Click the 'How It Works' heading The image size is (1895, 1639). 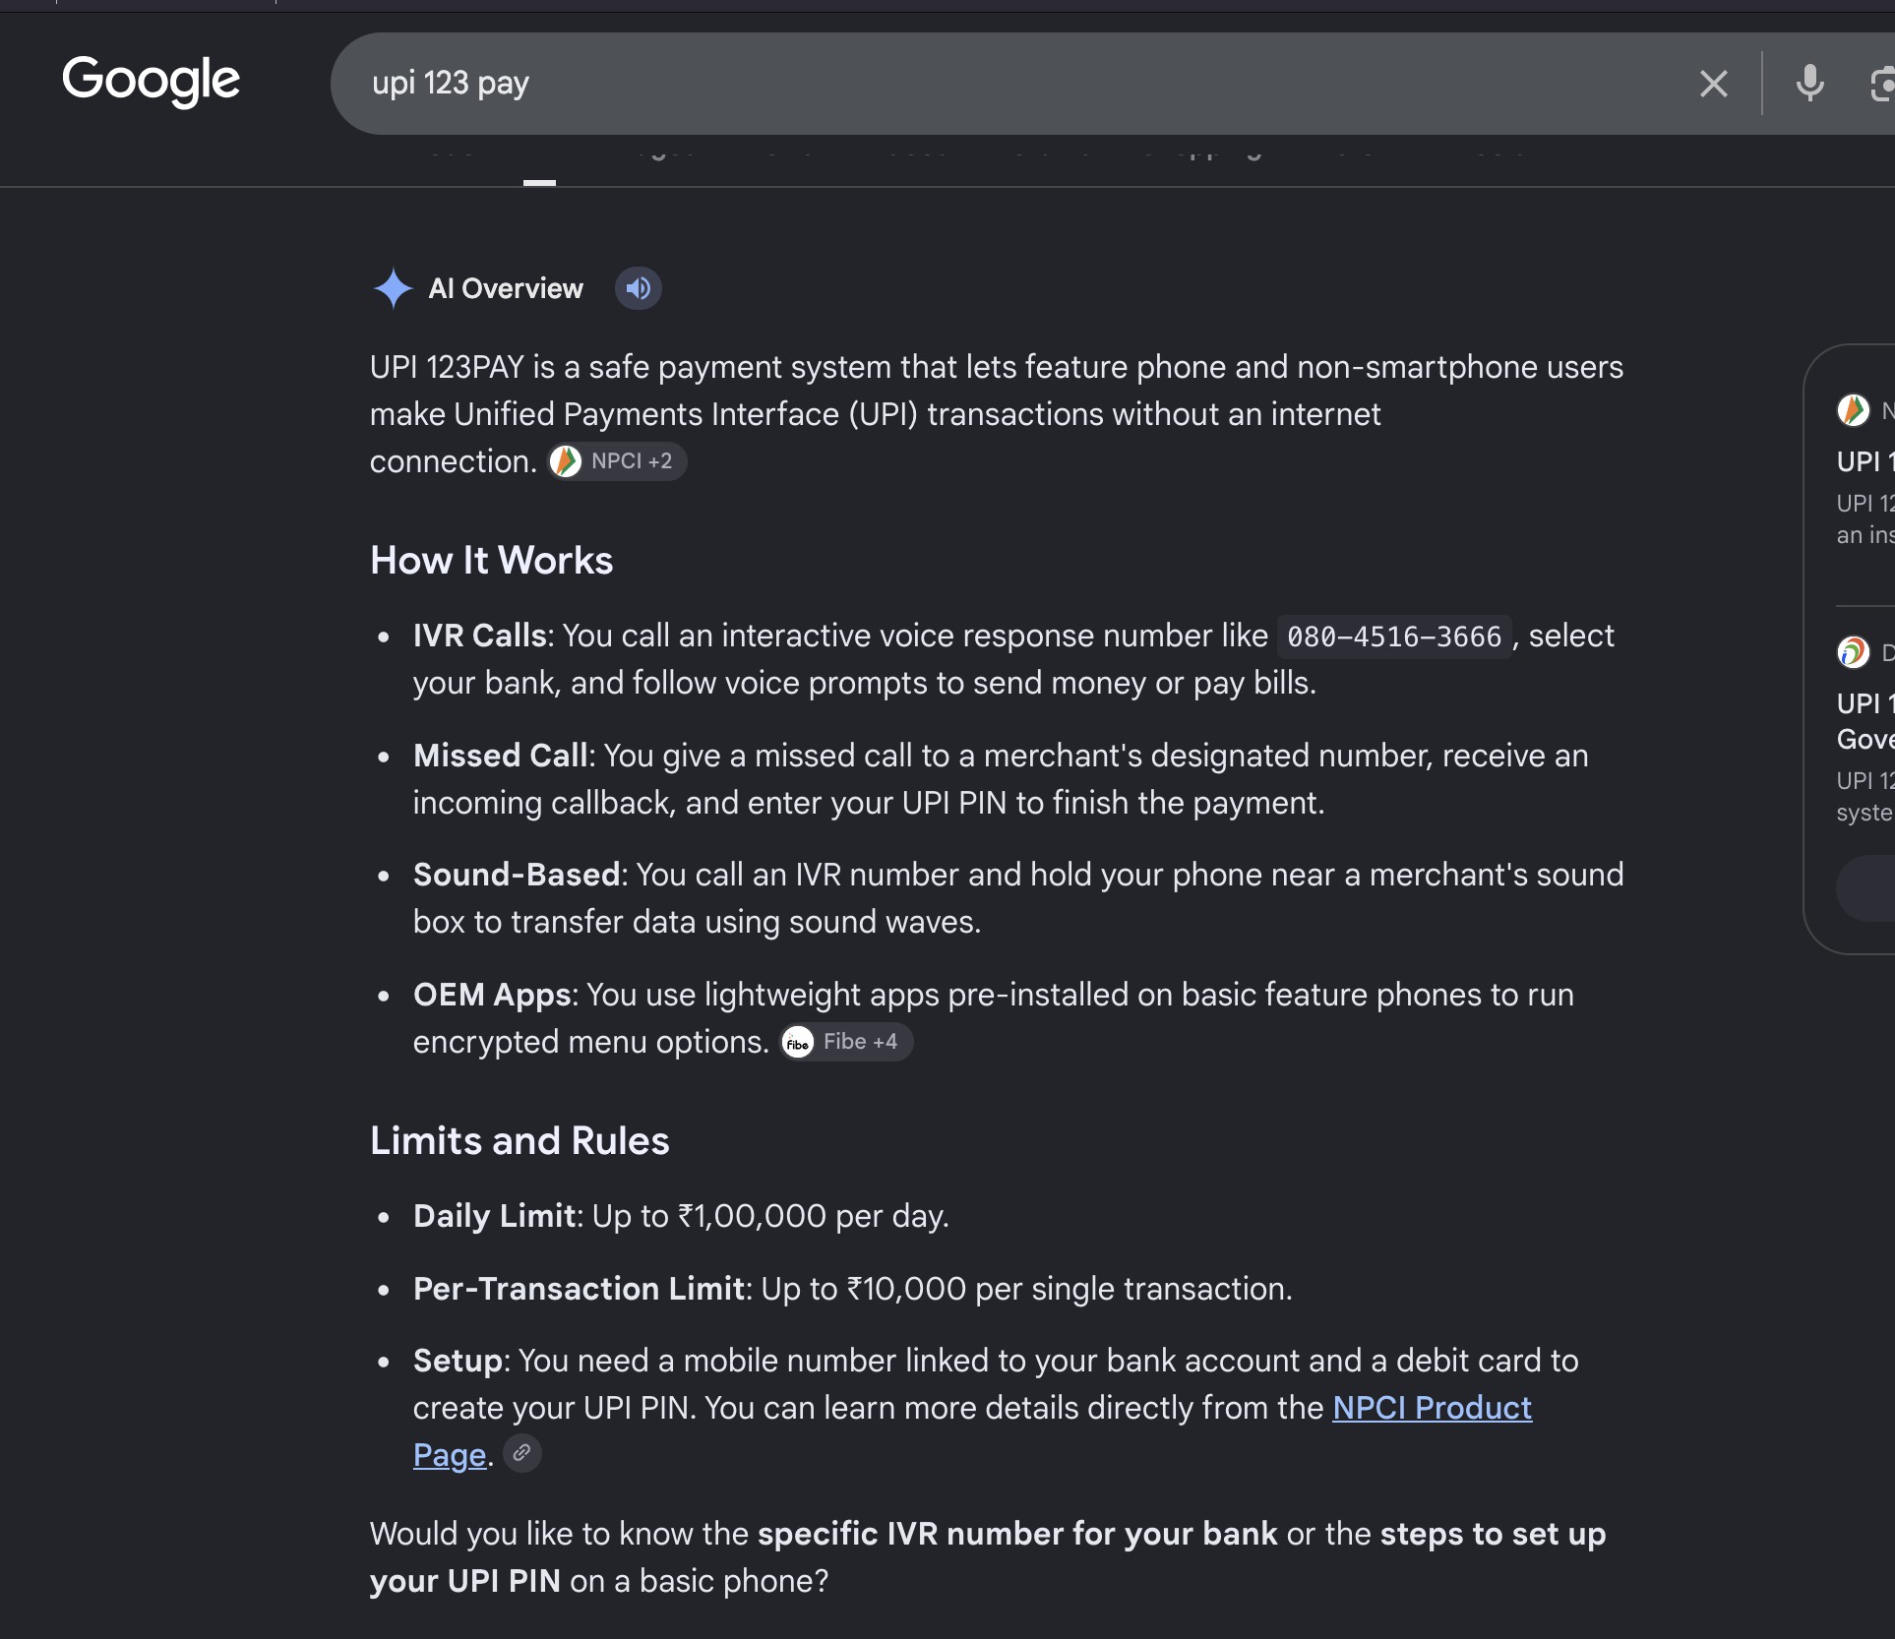coord(492,561)
